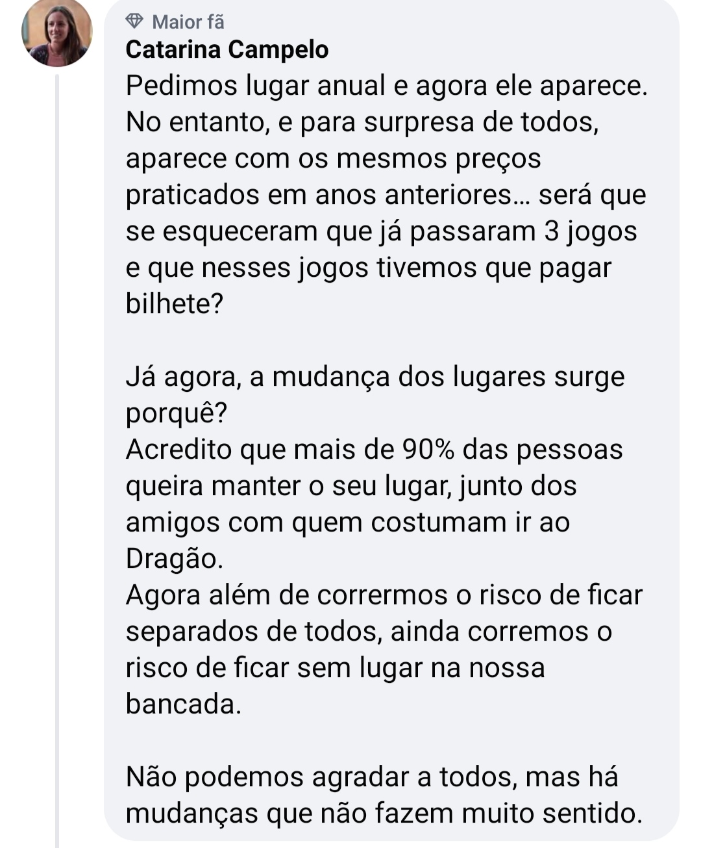
Task: Open Catarina Campelo's profile picture
Action: pyautogui.click(x=56, y=32)
